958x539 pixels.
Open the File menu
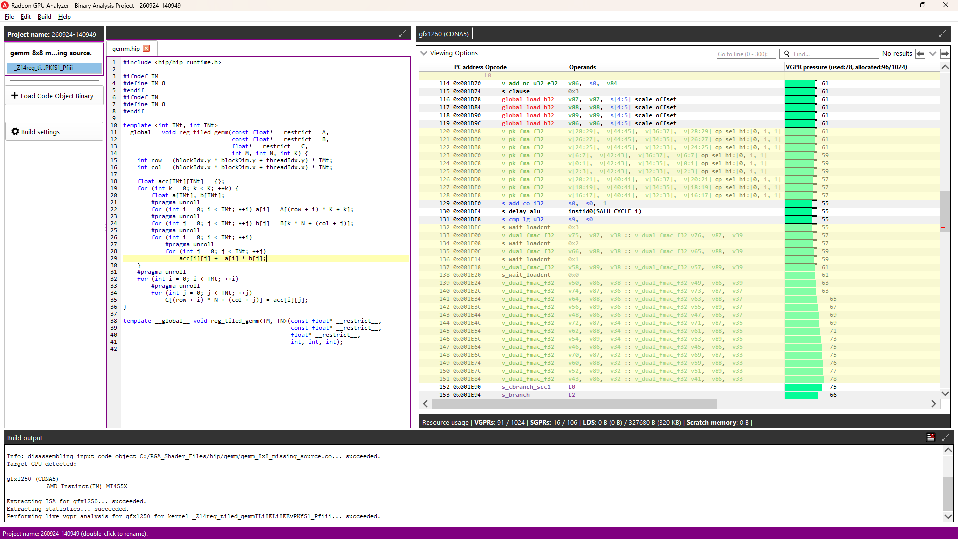click(9, 17)
